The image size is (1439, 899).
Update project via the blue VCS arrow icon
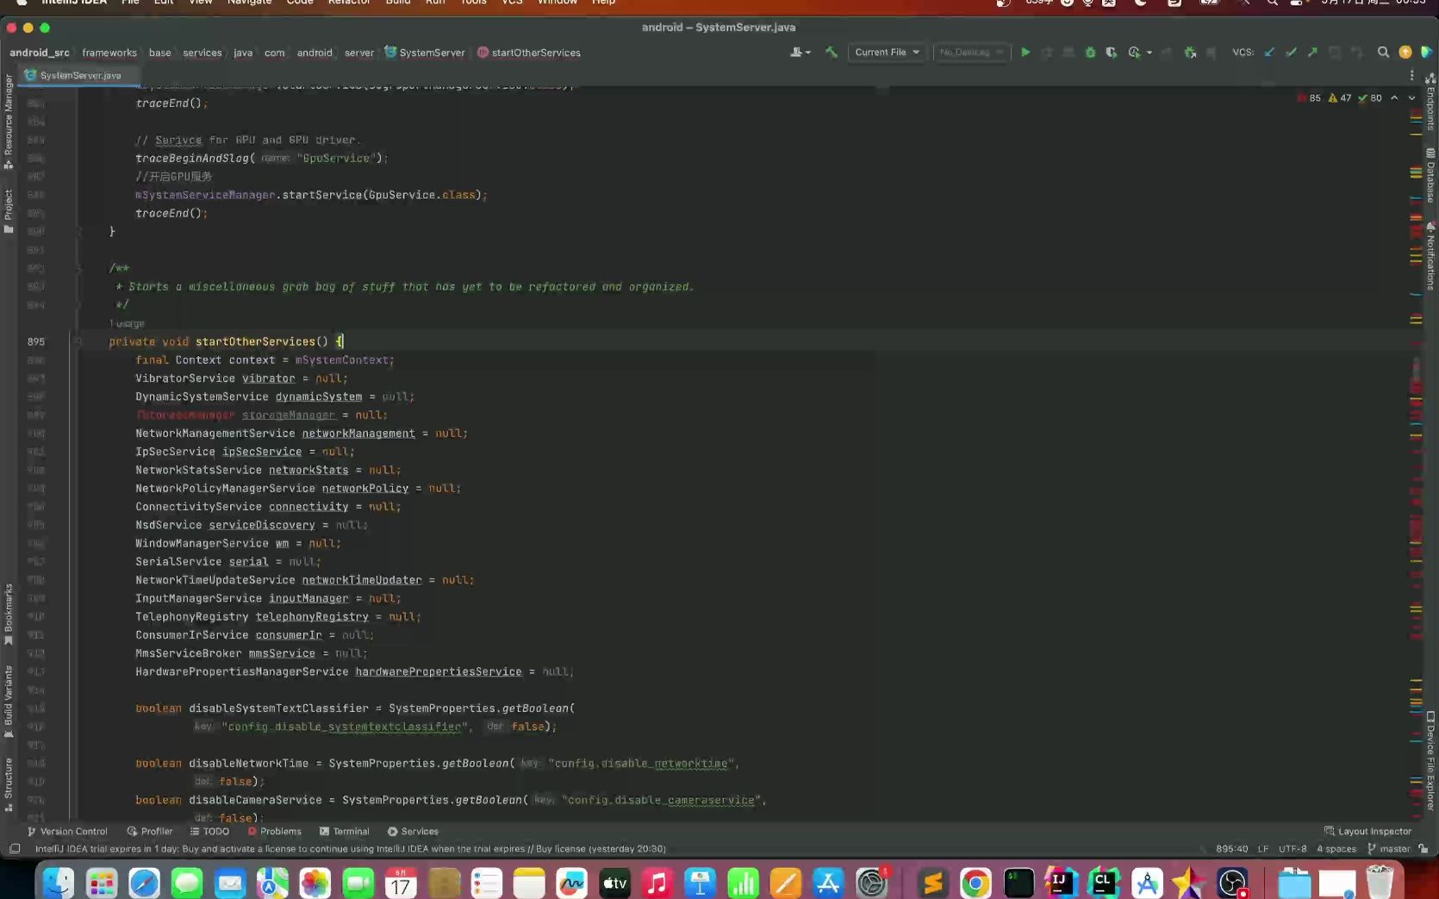point(1268,53)
